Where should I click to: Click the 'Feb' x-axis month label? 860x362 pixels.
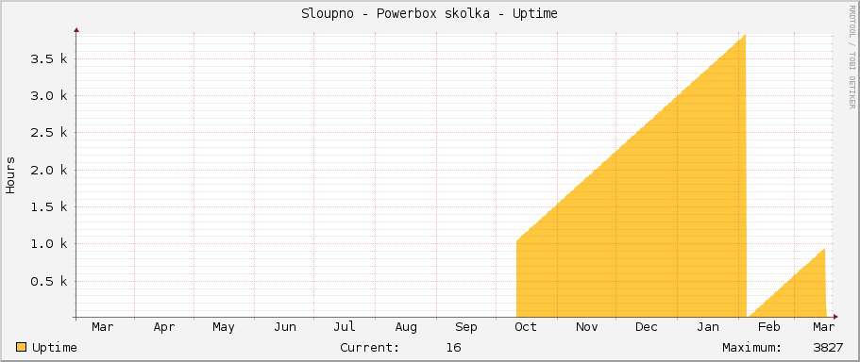click(x=768, y=327)
